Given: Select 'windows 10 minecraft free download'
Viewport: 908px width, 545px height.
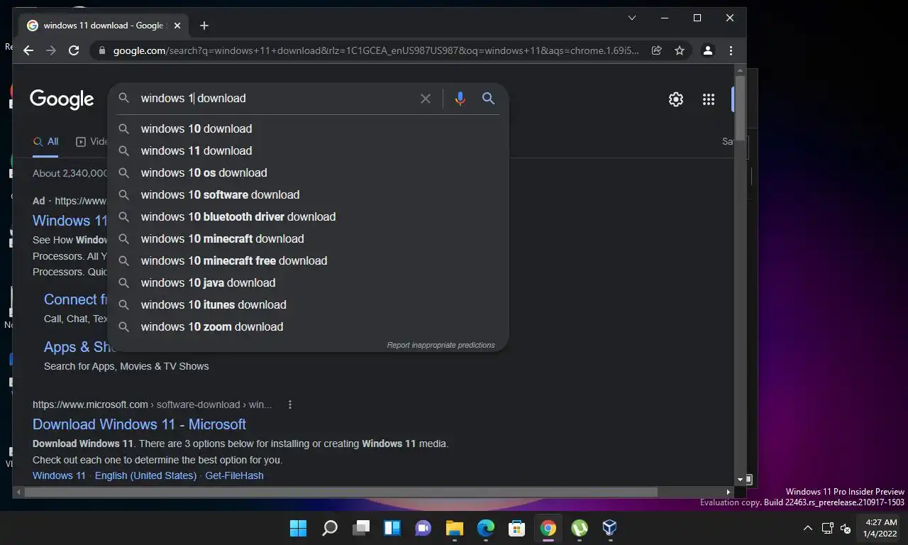Looking at the screenshot, I should [308, 260].
